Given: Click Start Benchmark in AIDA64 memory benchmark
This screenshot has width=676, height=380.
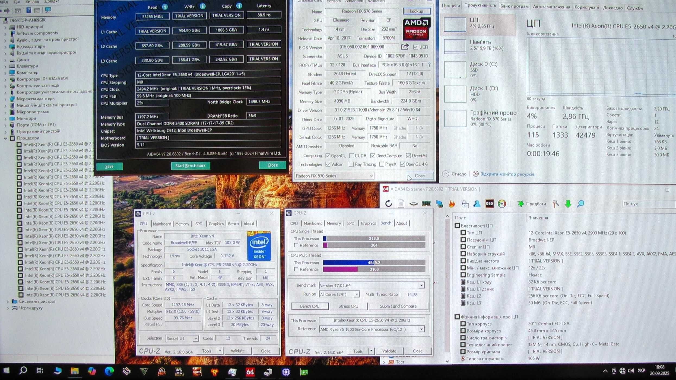Looking at the screenshot, I should pos(191,166).
